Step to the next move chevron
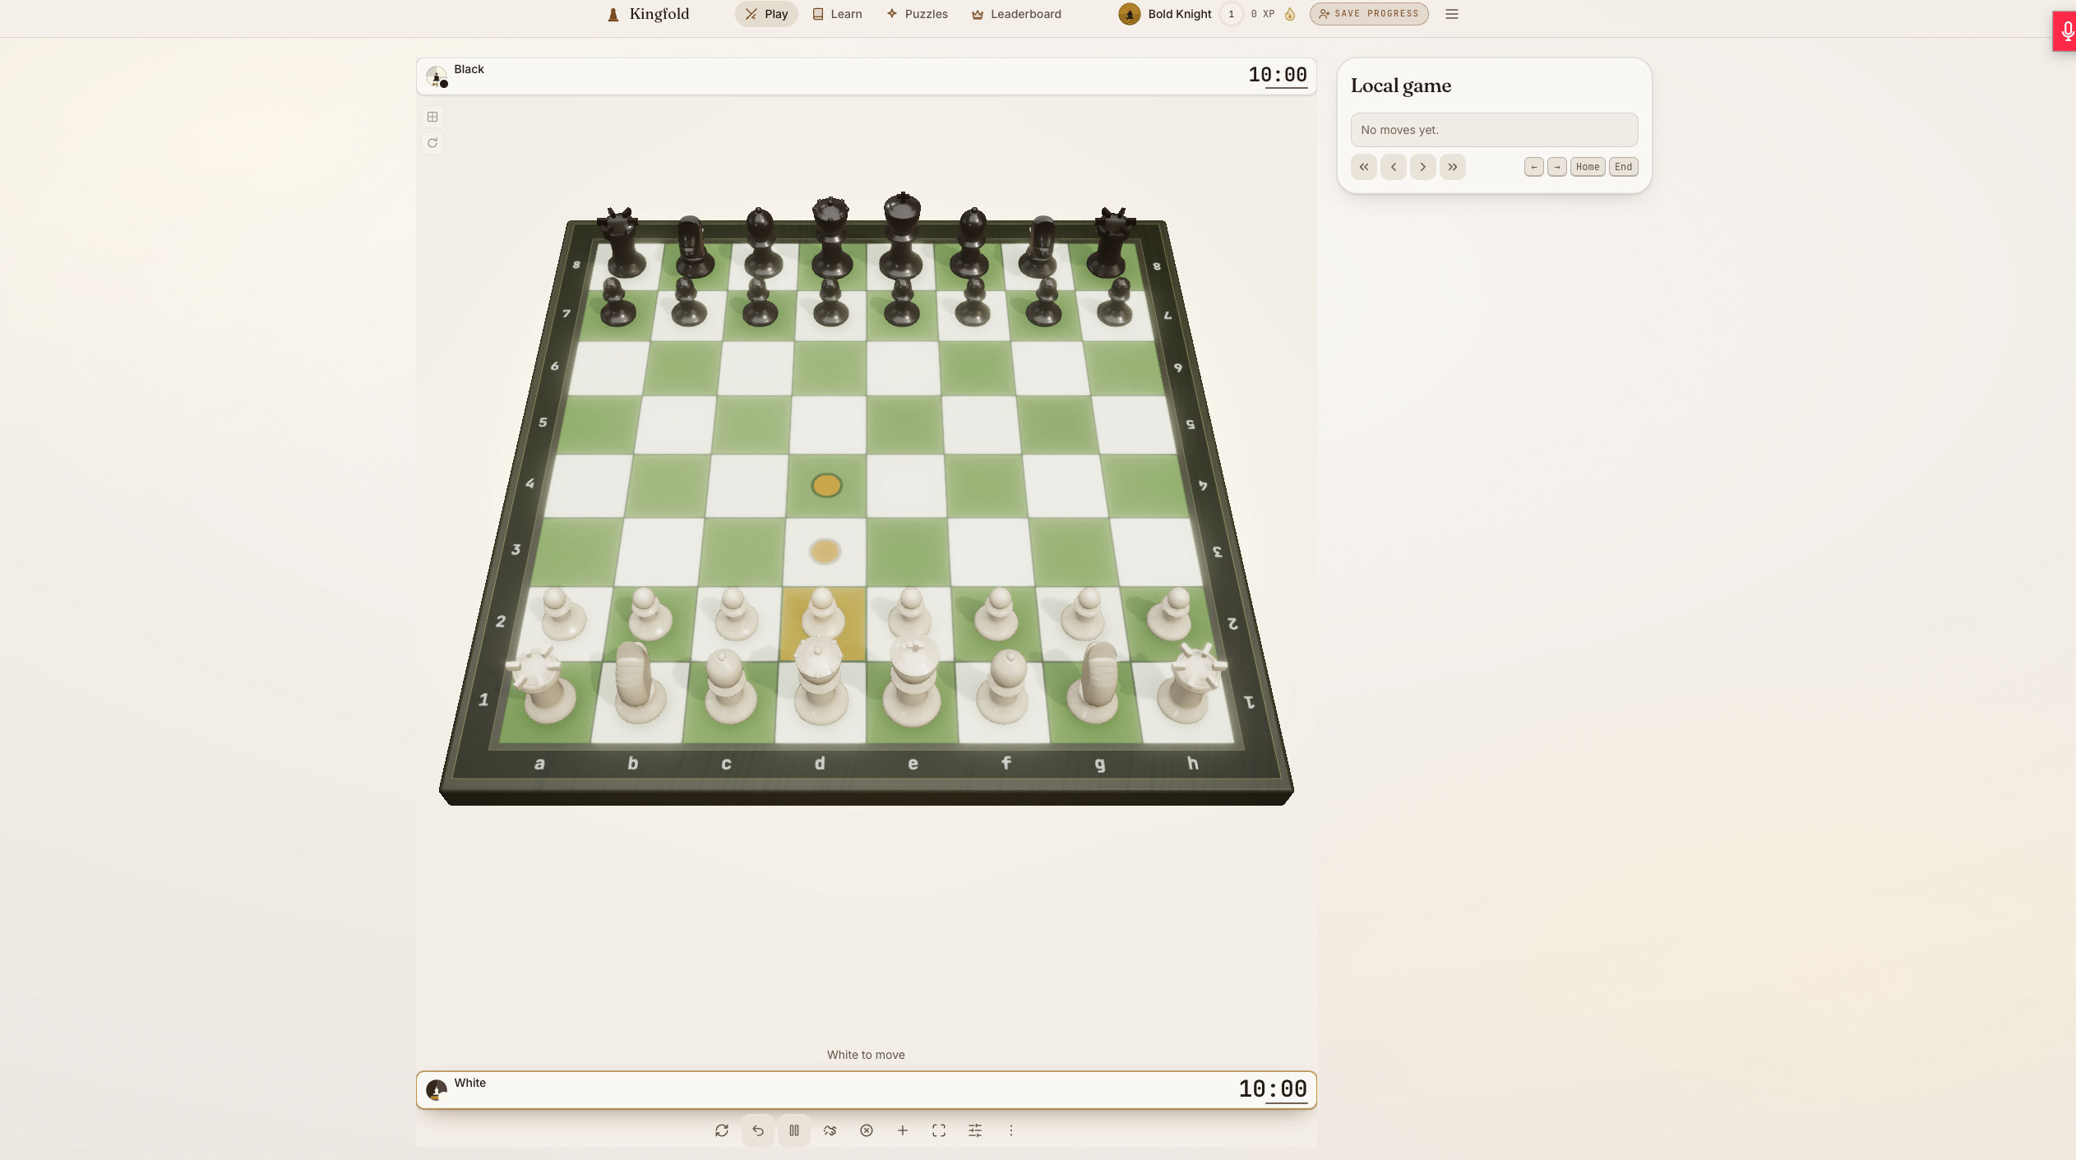Viewport: 2076px width, 1160px height. [x=1422, y=167]
